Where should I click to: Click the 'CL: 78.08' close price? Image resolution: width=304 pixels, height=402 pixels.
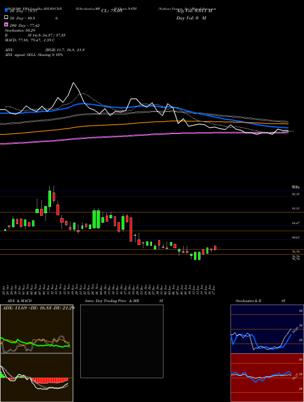(x=112, y=11)
